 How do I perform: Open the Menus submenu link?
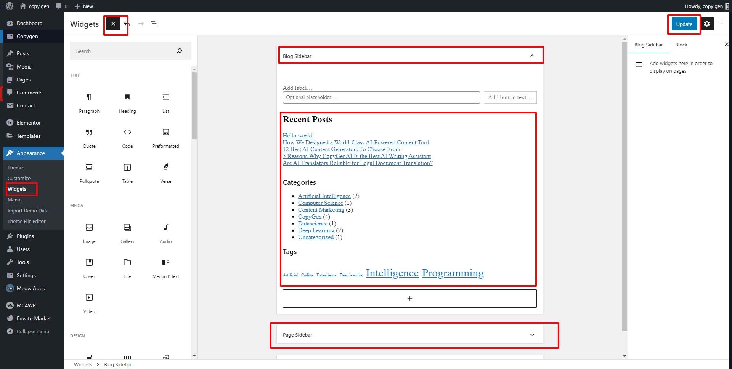pos(15,200)
